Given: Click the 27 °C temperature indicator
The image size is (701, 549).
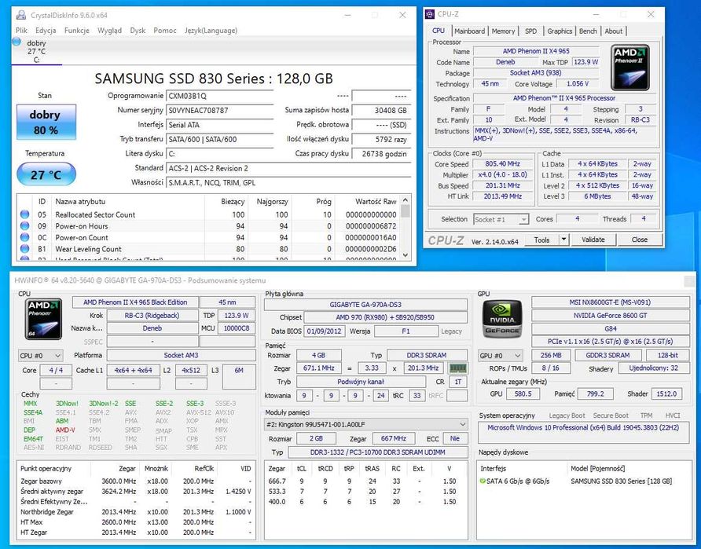Looking at the screenshot, I should click(x=46, y=174).
